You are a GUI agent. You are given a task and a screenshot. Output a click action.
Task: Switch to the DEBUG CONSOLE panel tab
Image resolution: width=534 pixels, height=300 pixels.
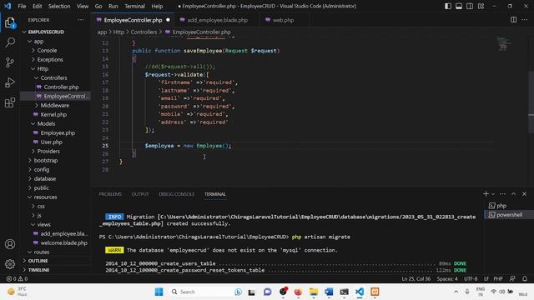pos(176,194)
